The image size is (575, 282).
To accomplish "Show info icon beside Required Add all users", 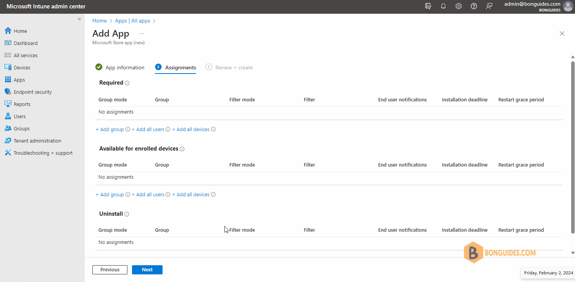I will click(168, 129).
